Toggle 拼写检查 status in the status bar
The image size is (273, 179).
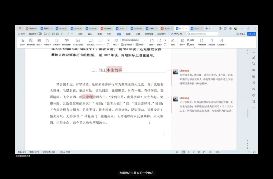[50, 152]
